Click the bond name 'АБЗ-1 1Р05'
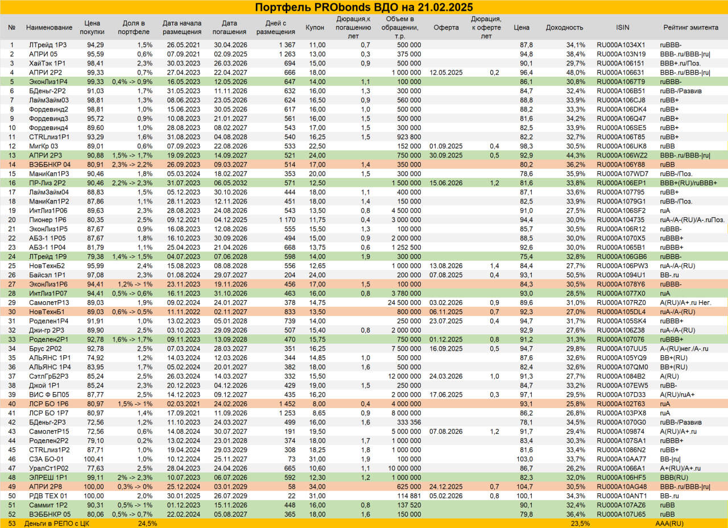 [48, 238]
